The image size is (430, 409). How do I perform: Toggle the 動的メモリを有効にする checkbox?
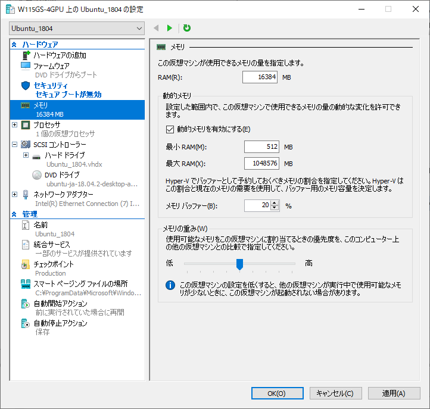click(x=170, y=129)
